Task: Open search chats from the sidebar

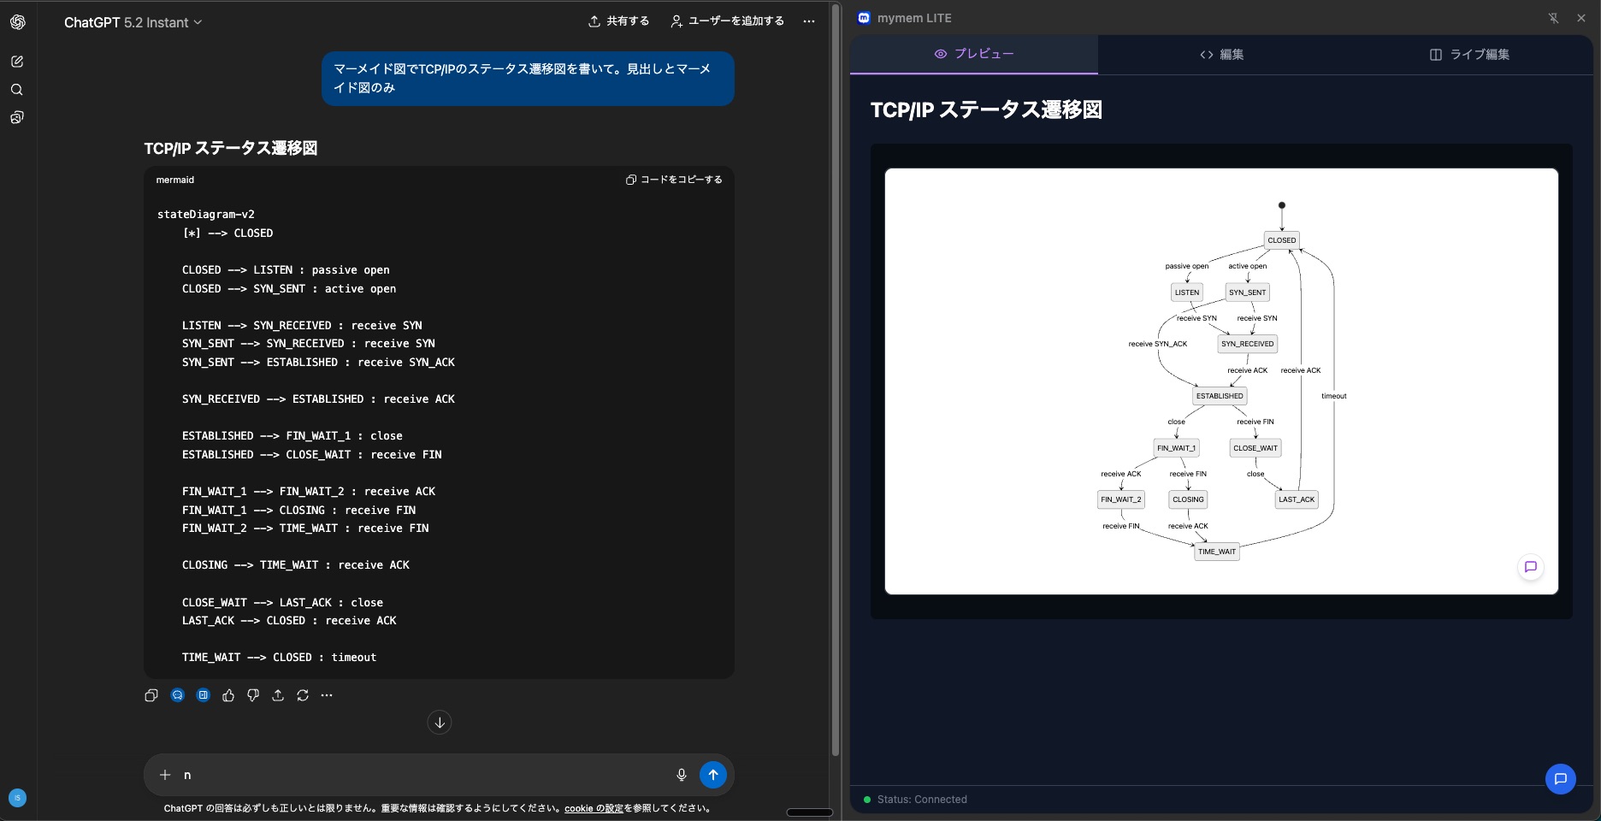Action: point(17,90)
